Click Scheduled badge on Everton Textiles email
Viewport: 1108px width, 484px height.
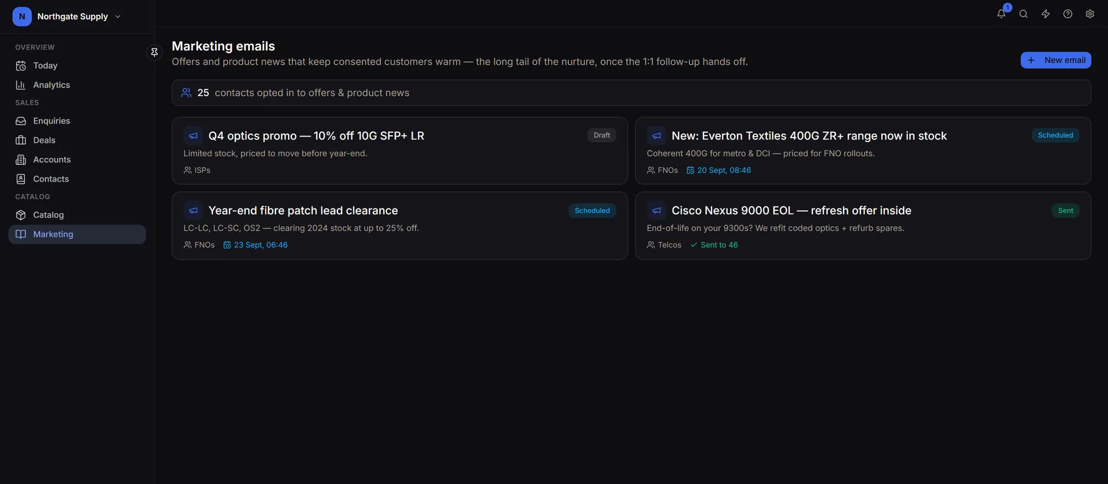(x=1055, y=136)
